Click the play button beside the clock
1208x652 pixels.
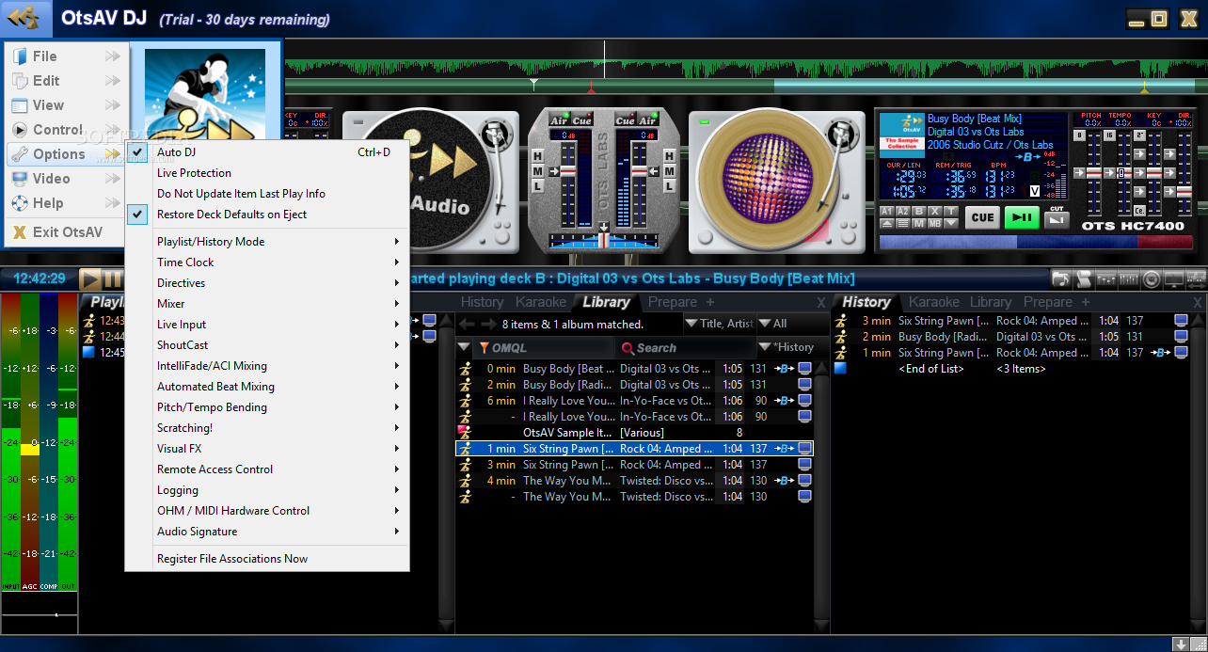[x=91, y=279]
